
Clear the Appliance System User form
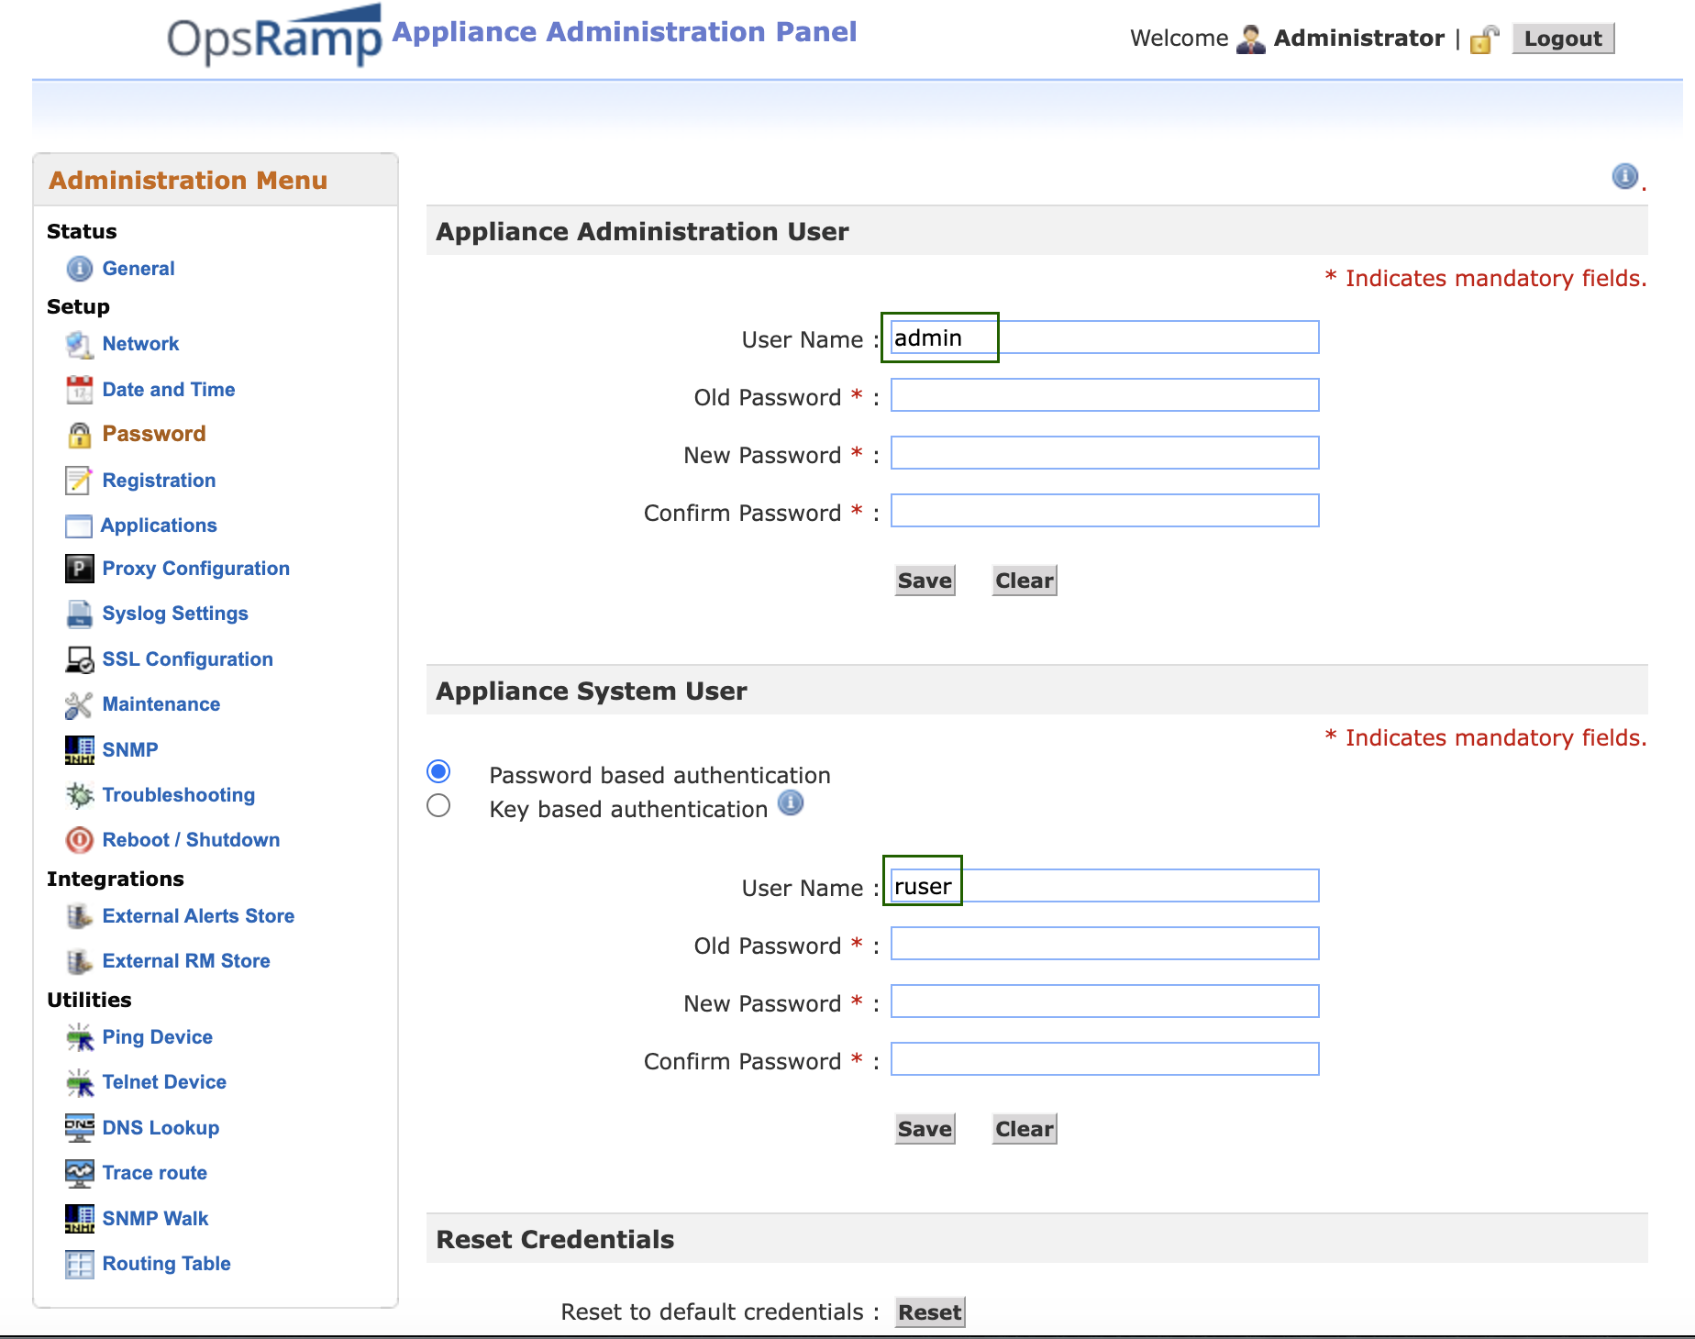(x=1024, y=1129)
